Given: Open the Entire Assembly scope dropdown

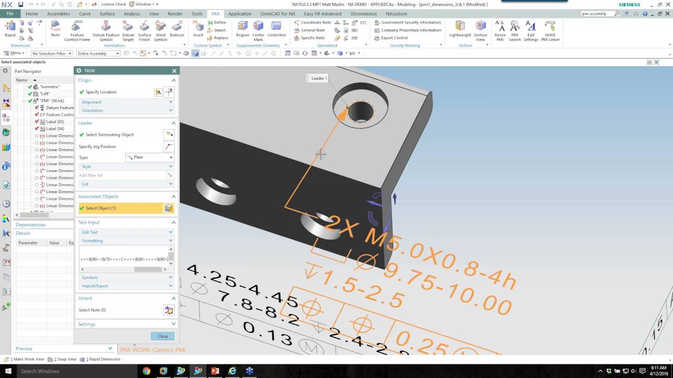Looking at the screenshot, I should tap(98, 54).
